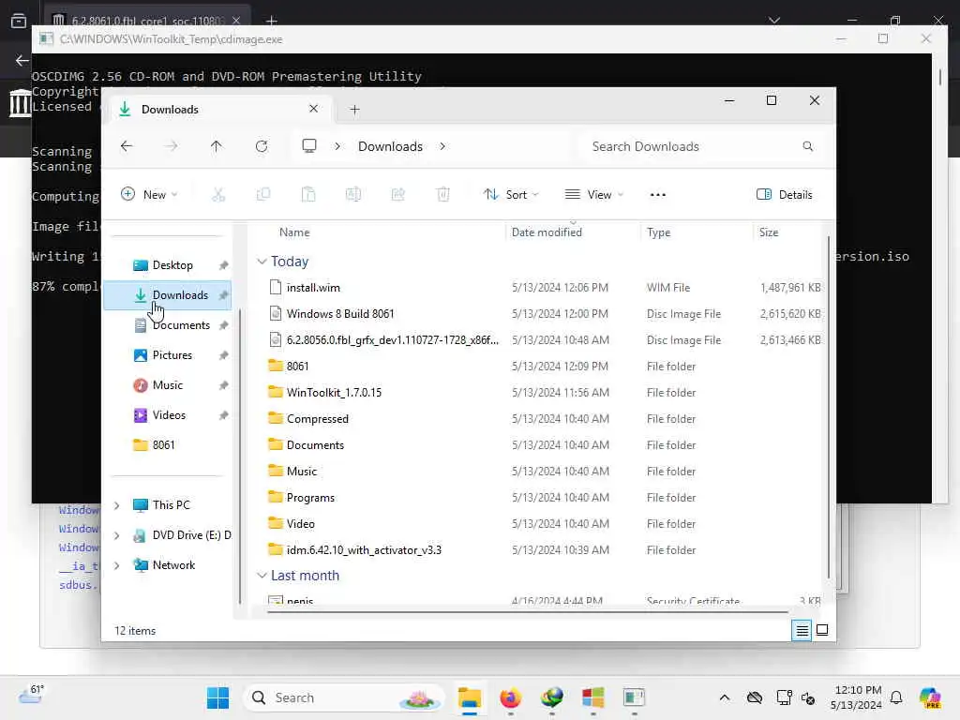Switch to details list view icon

pos(802,630)
